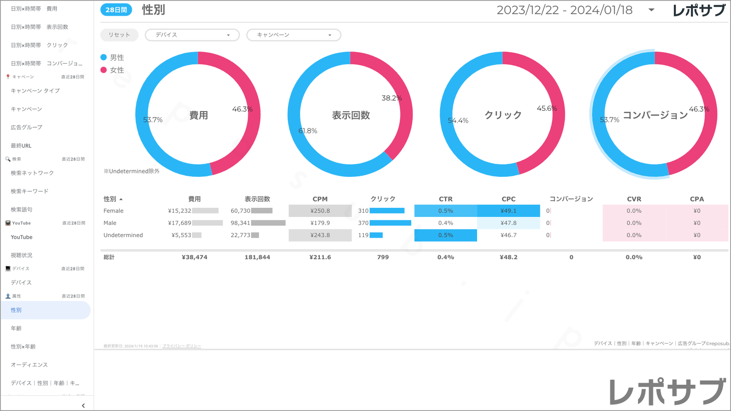731x411 pixels.
Task: Click the YouTube section header icon
Action: tap(8, 223)
